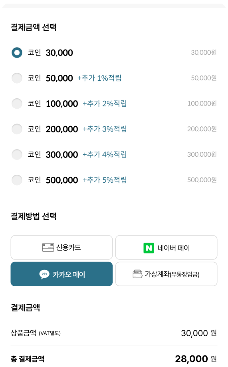
Task: Choose 네이버 페이 payment method
Action: point(166,247)
